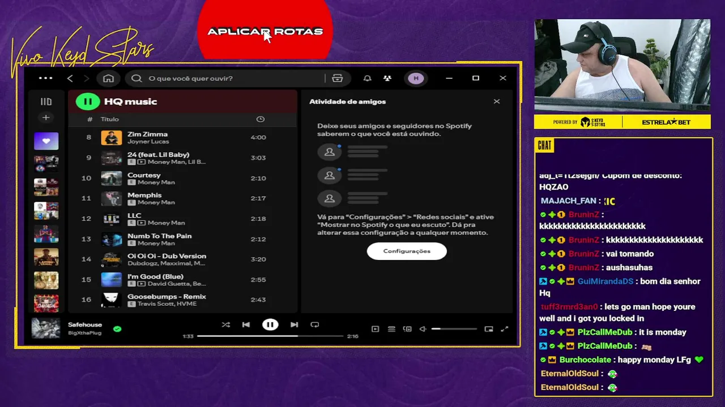The width and height of the screenshot is (725, 407).
Task: Go back with the left arrow
Action: tap(70, 79)
